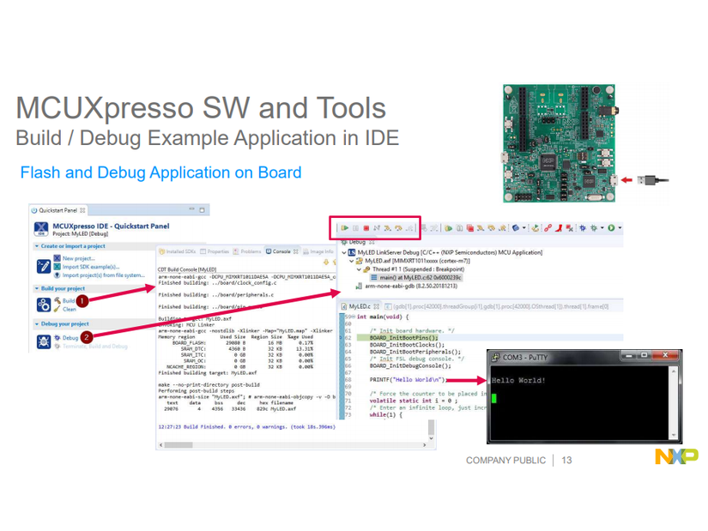The image size is (708, 531).
Task: Open dropdown arrow beside blue cube icon
Action: click(x=523, y=228)
